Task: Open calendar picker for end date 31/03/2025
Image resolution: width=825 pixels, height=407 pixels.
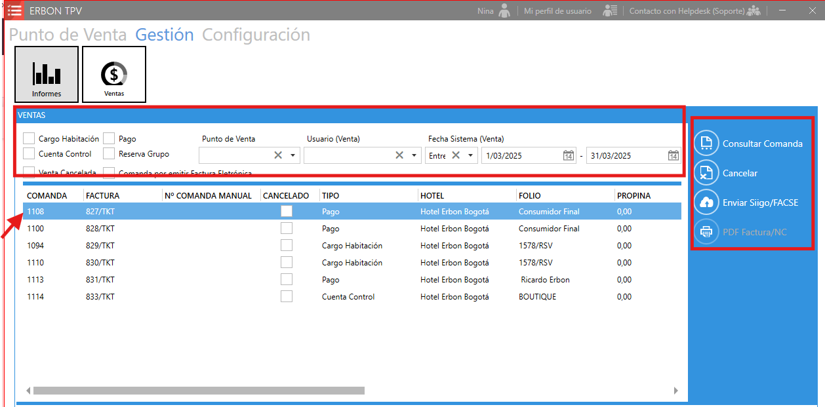Action: [673, 156]
